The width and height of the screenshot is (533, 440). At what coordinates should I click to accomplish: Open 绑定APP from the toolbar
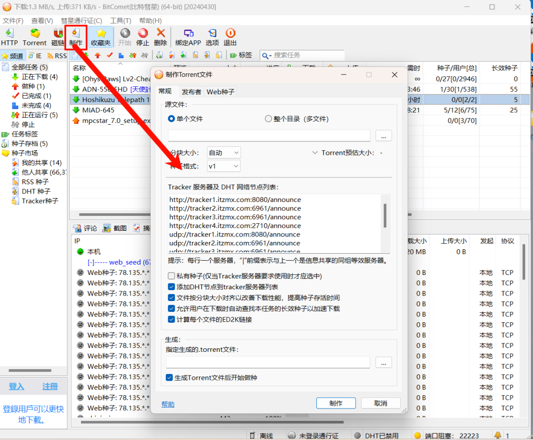tap(188, 36)
